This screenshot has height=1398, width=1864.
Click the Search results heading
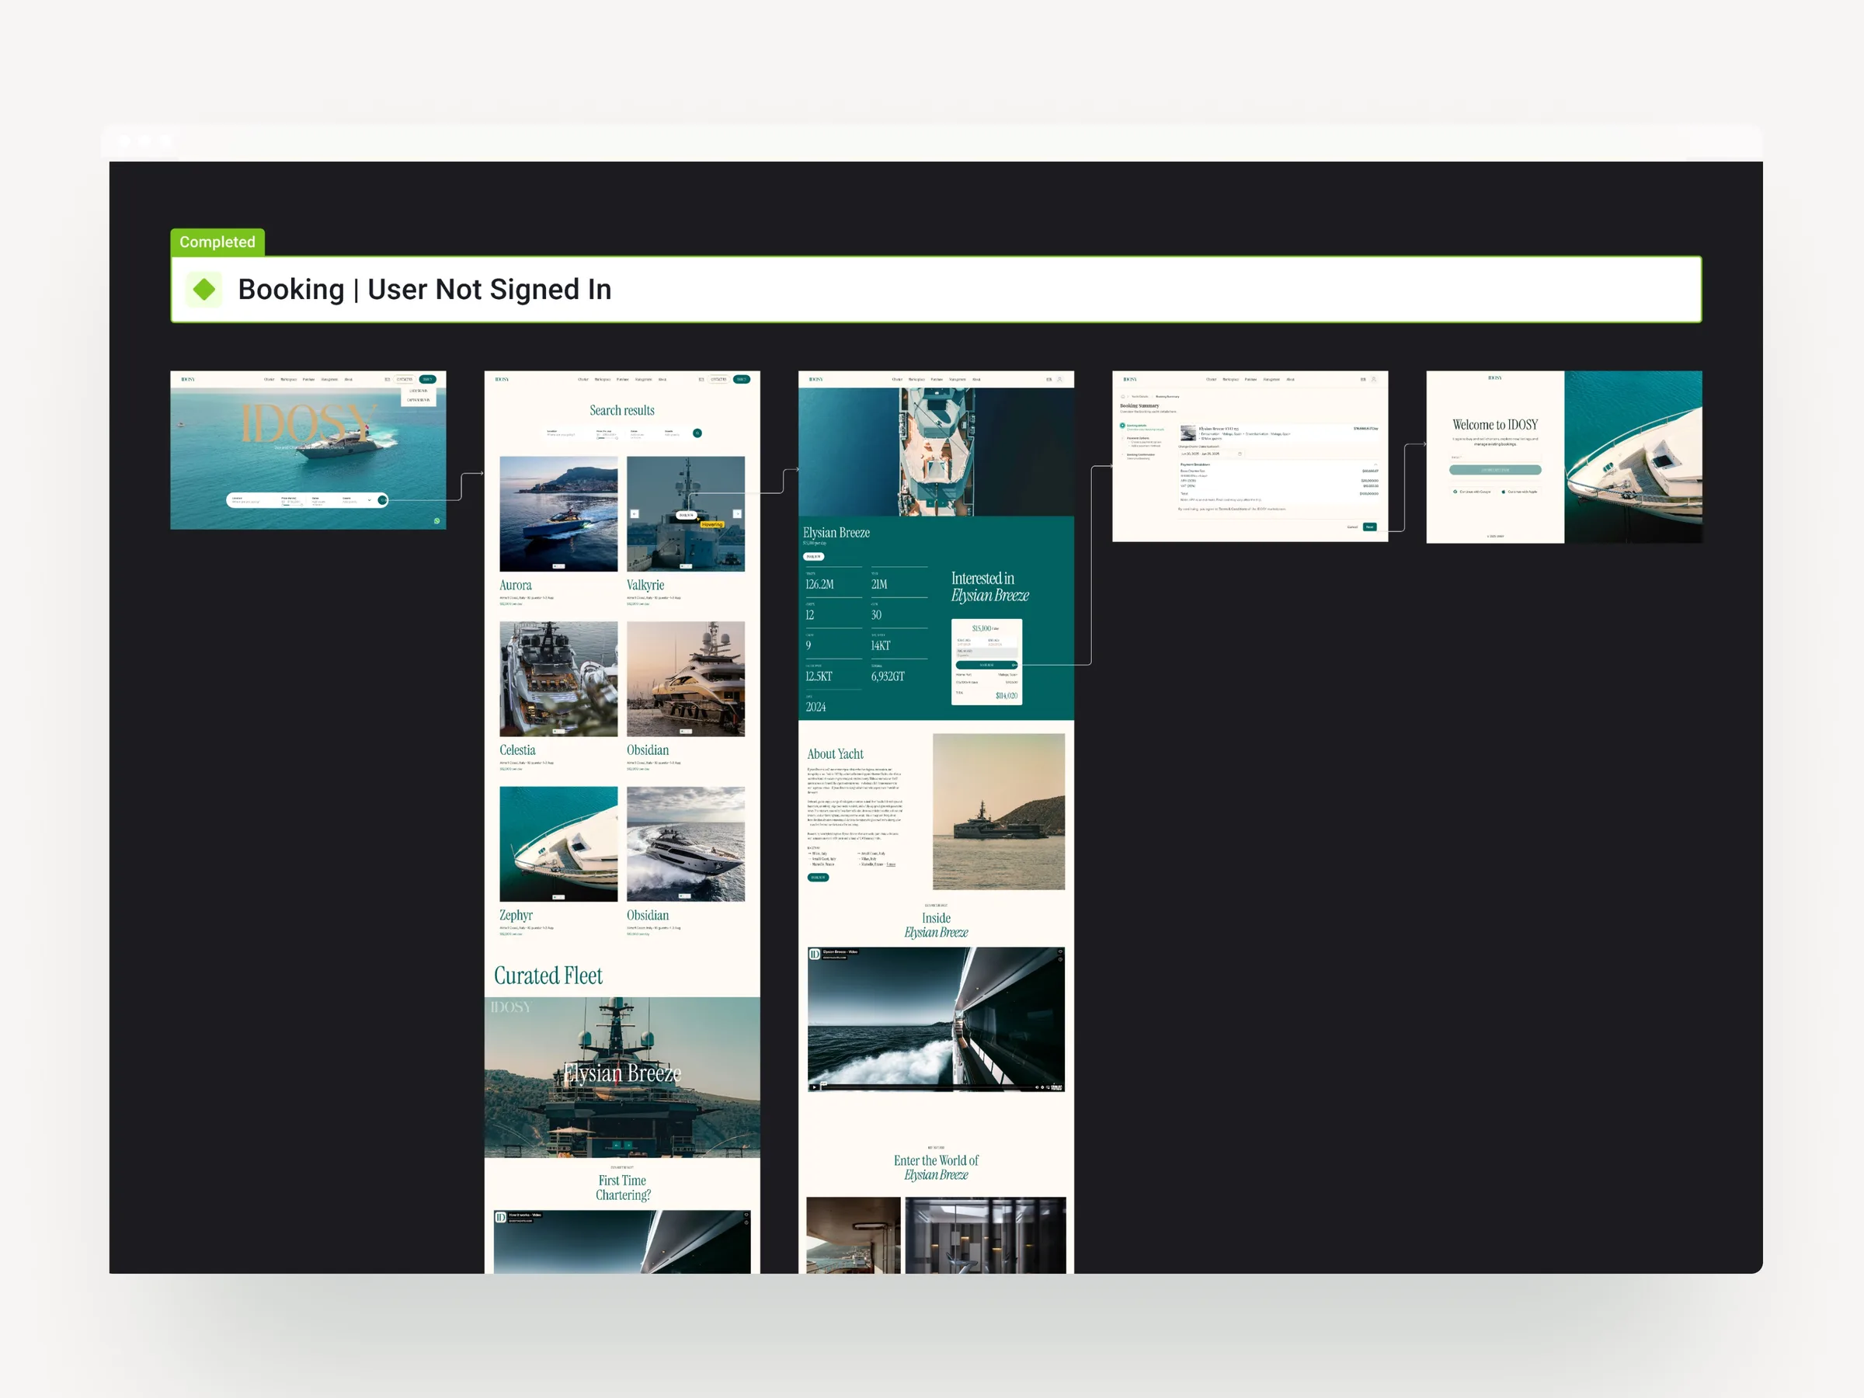pyautogui.click(x=623, y=410)
